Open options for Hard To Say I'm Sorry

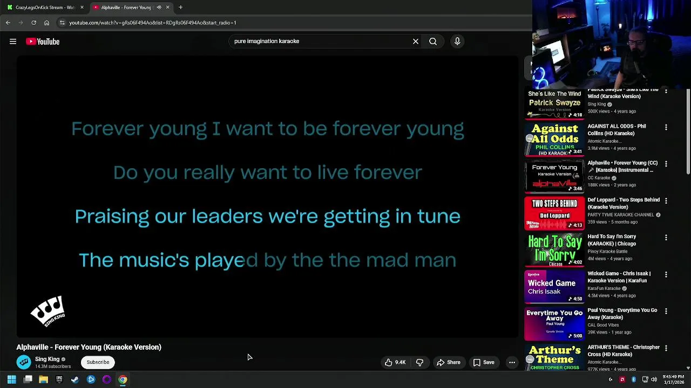click(x=666, y=238)
